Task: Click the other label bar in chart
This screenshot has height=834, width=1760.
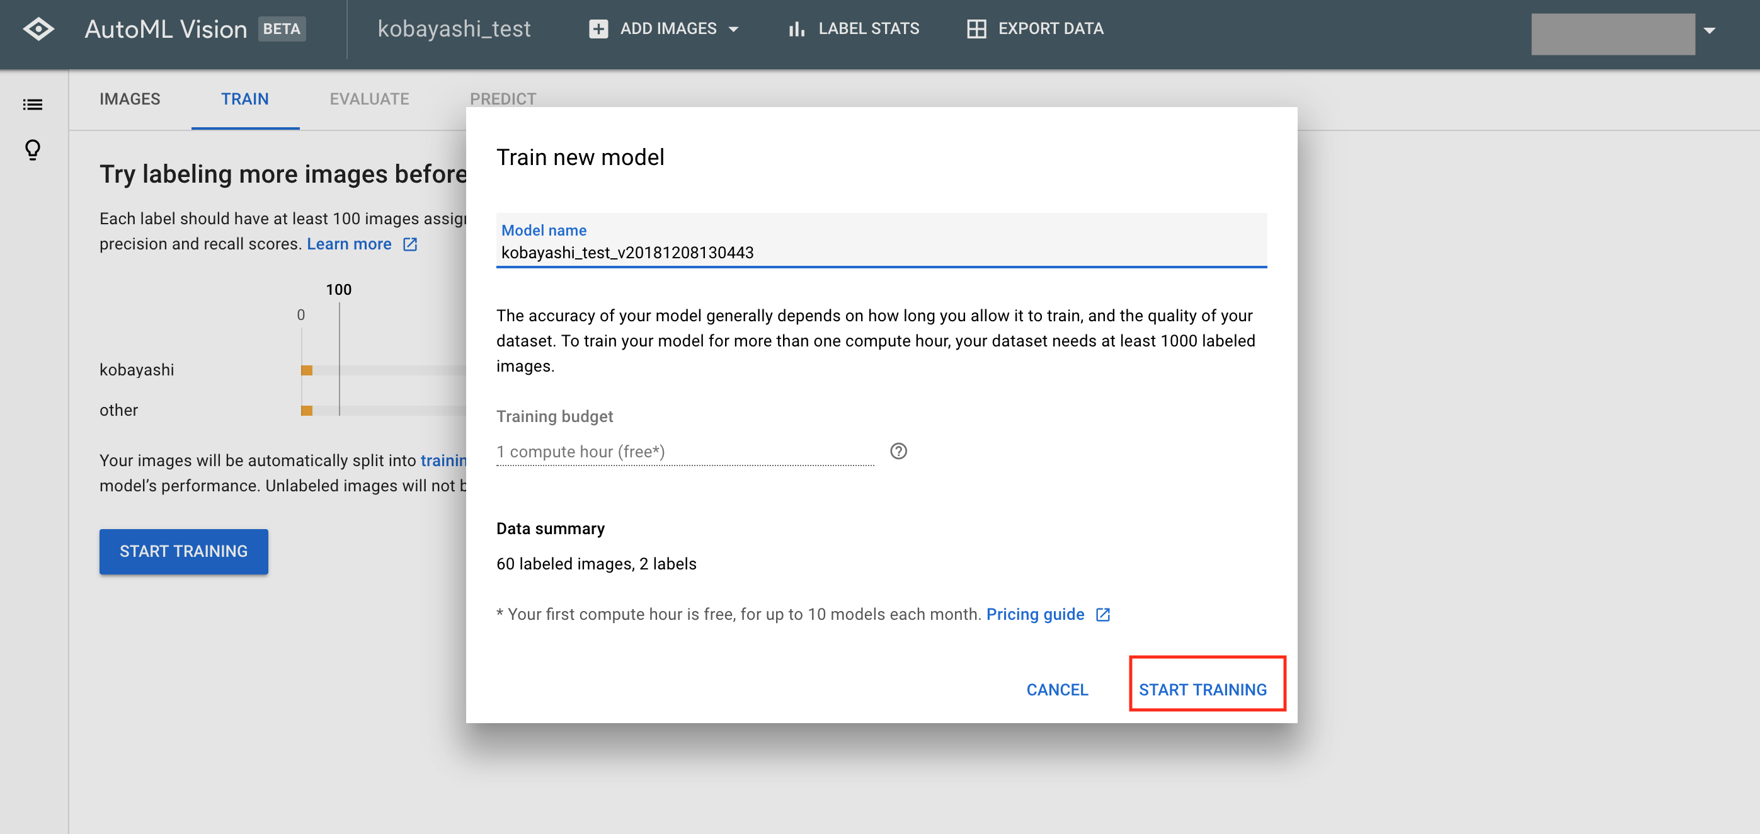Action: click(x=306, y=410)
